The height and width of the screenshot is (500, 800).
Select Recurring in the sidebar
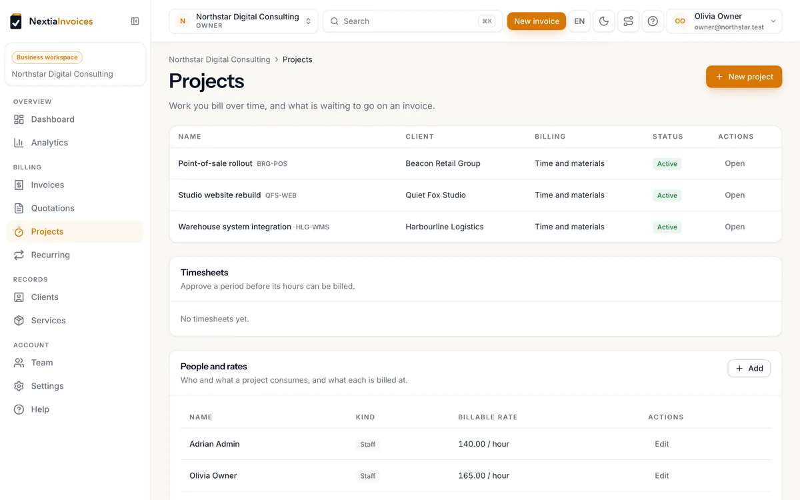click(75, 255)
